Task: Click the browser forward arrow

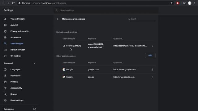Action: (8, 3)
